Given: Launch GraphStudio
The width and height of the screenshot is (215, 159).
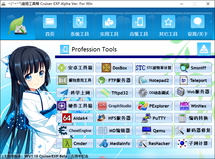Looking at the screenshot, I should coord(114,106).
